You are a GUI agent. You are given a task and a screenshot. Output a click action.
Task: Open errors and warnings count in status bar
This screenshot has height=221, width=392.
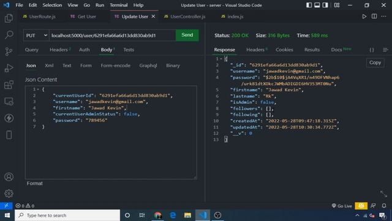(24, 206)
